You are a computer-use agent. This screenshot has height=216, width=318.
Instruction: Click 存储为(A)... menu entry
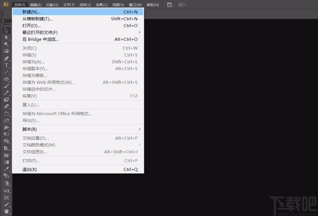(x=78, y=62)
